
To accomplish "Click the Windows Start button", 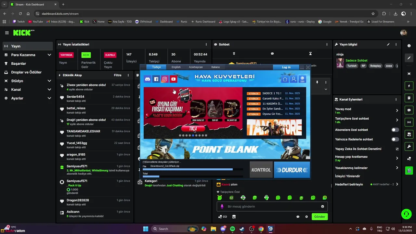I will 146,229.
